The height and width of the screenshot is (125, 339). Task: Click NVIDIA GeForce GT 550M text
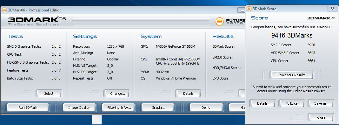176,46
